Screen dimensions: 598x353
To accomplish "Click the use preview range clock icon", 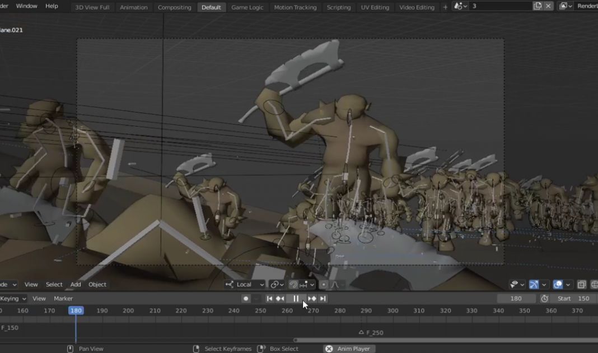I will coord(544,299).
